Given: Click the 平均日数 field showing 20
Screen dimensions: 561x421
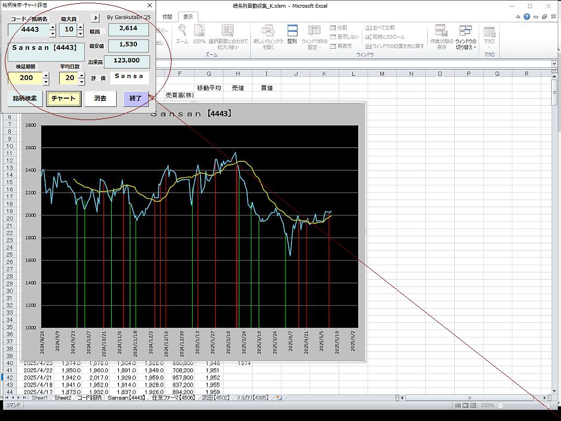Looking at the screenshot, I should [x=68, y=78].
